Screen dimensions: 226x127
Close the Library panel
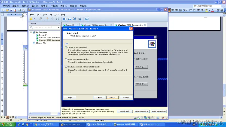59,23
